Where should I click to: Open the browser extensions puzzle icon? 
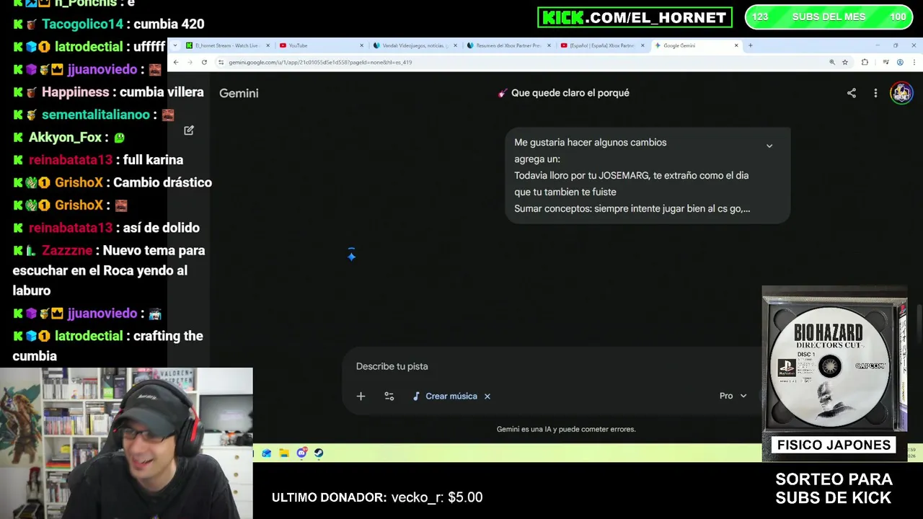click(x=865, y=62)
